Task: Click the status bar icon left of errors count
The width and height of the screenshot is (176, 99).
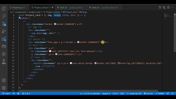Action: pos(18,94)
